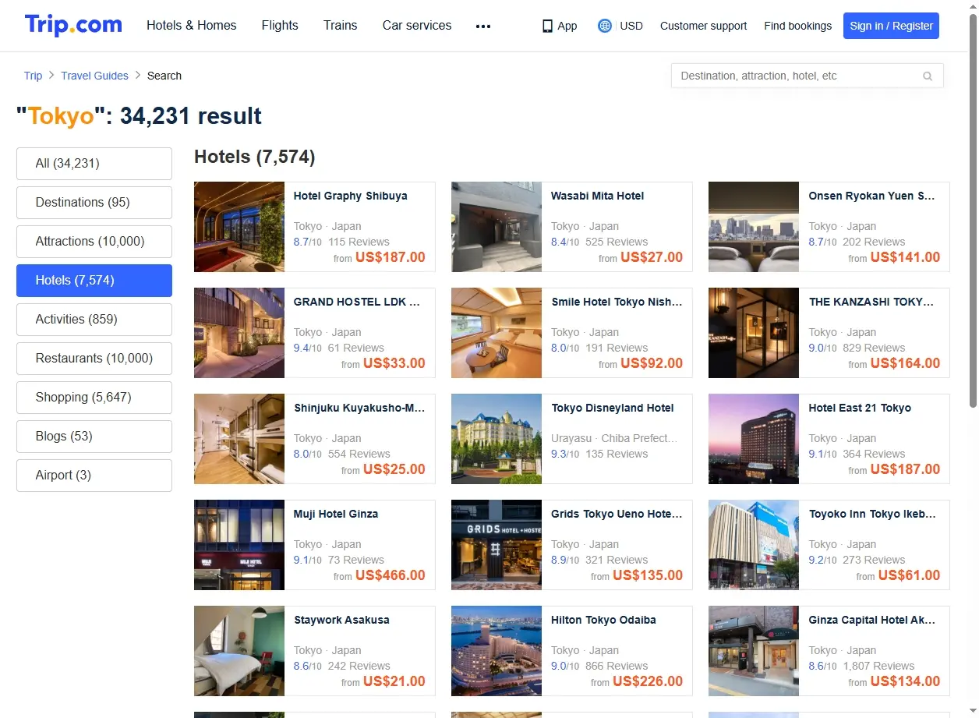
Task: Open Smile Hotel Tokyo Nish... thumbnail
Action: [497, 333]
